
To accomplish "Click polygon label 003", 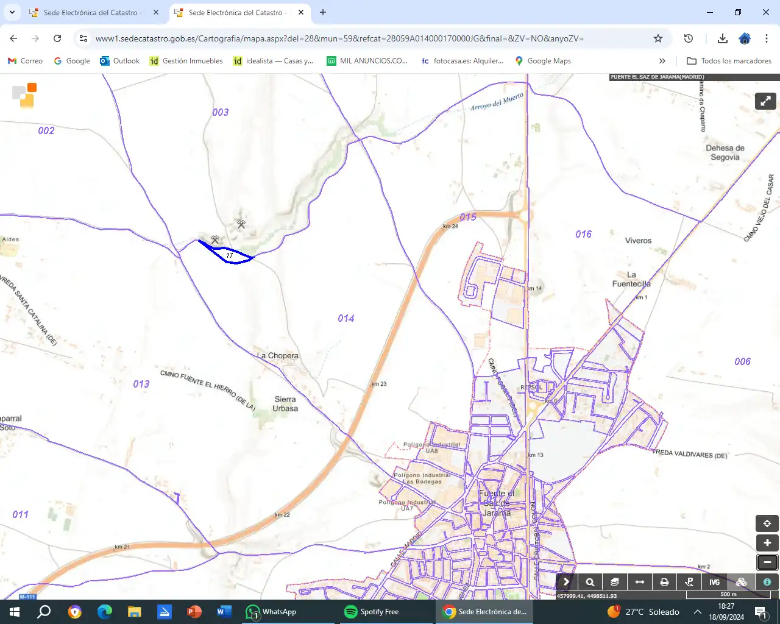I will 221,112.
